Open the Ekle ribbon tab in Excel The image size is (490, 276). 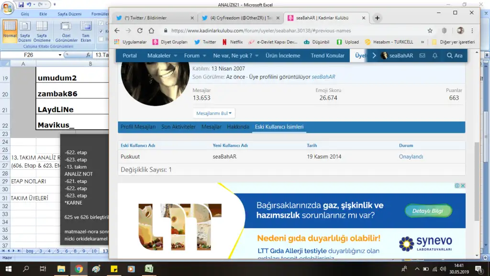pos(43,14)
